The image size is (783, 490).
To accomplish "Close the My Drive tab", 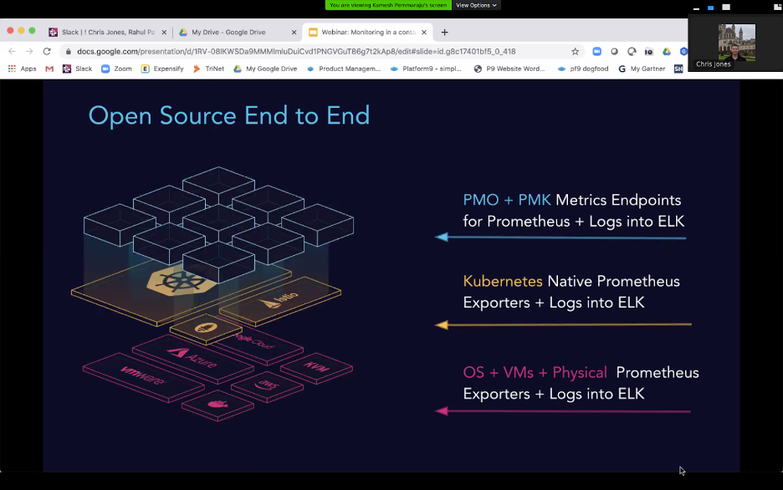I will [294, 32].
